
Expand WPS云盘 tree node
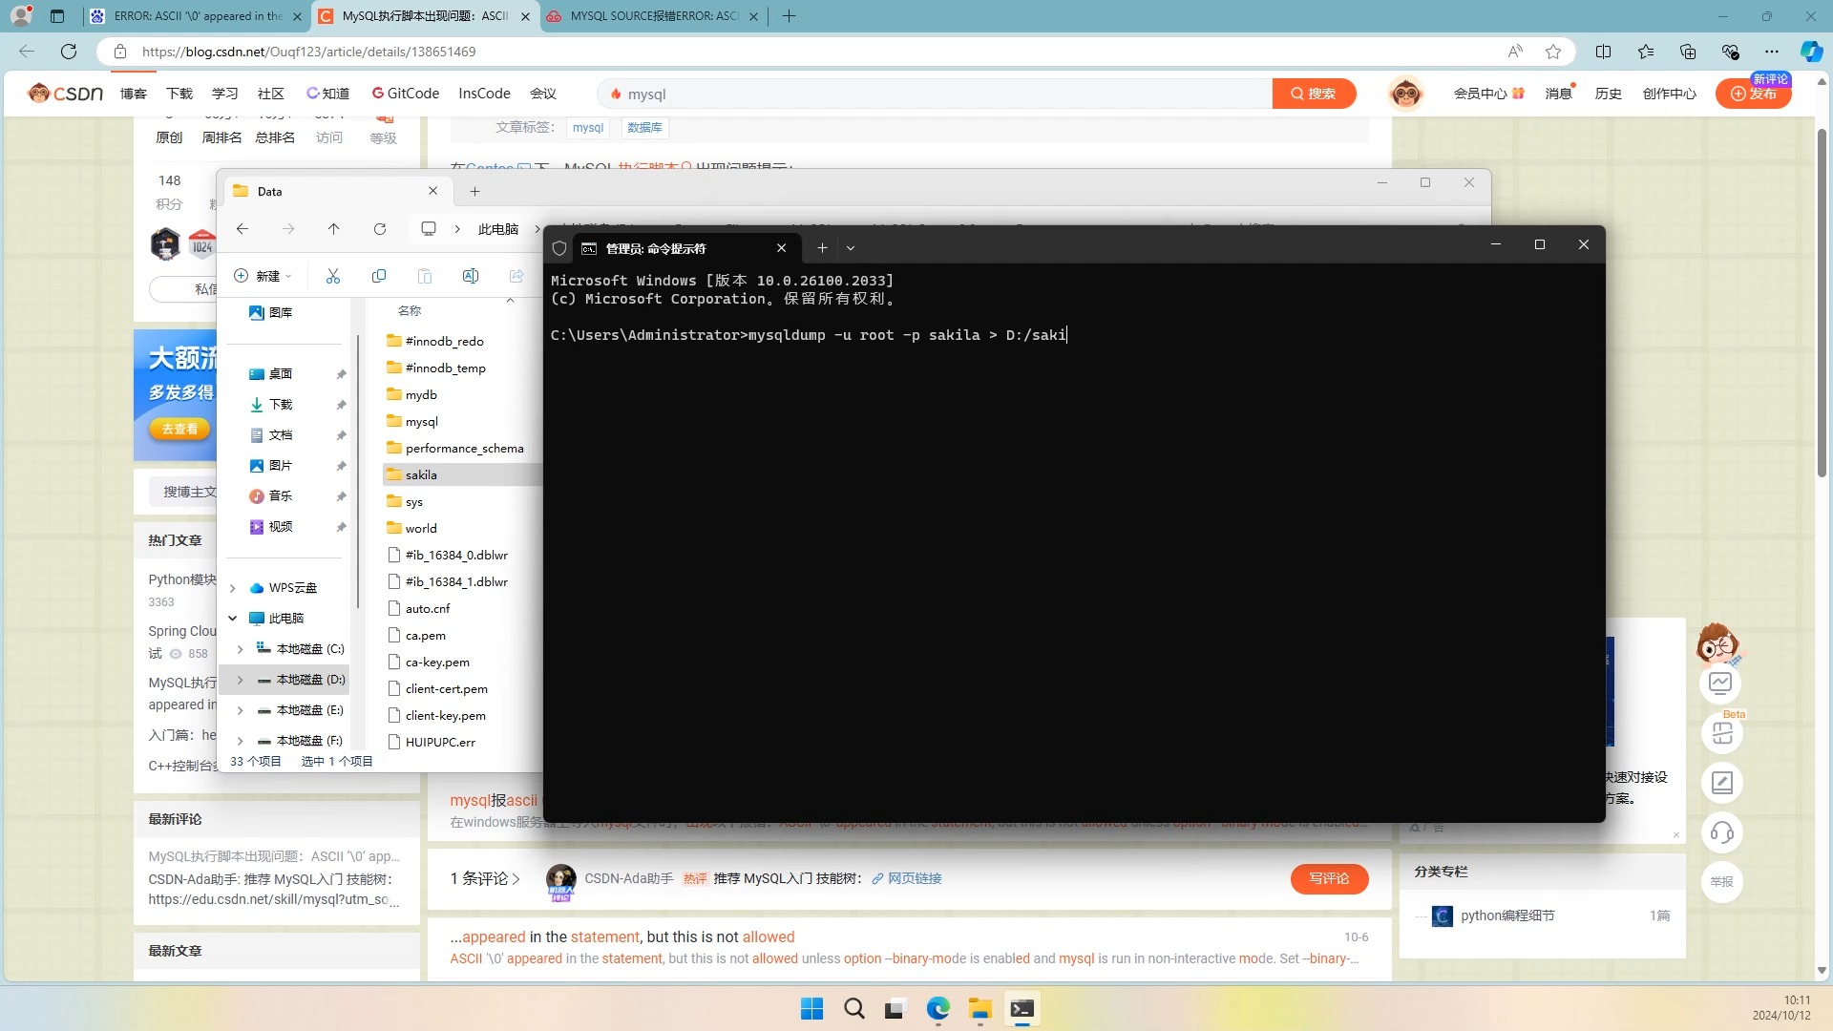[232, 588]
